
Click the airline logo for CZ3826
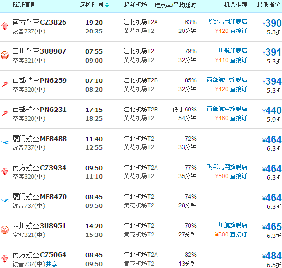click(5, 26)
